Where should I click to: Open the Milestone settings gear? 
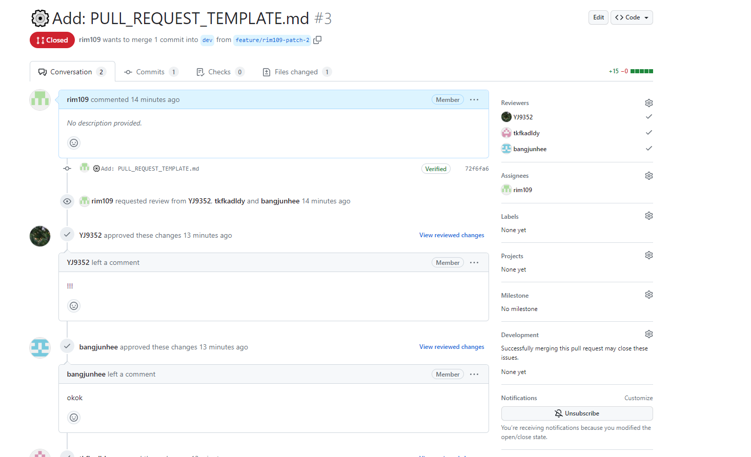pos(649,295)
